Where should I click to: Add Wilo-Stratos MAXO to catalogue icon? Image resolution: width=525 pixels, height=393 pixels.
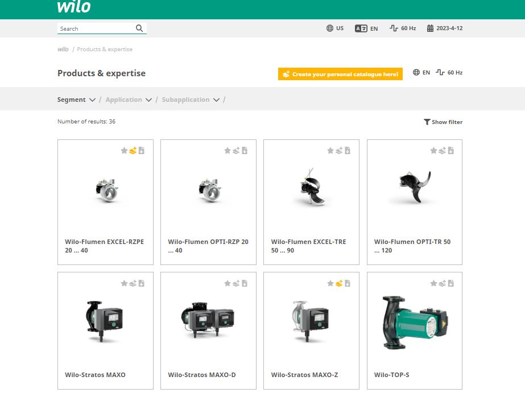coord(133,283)
